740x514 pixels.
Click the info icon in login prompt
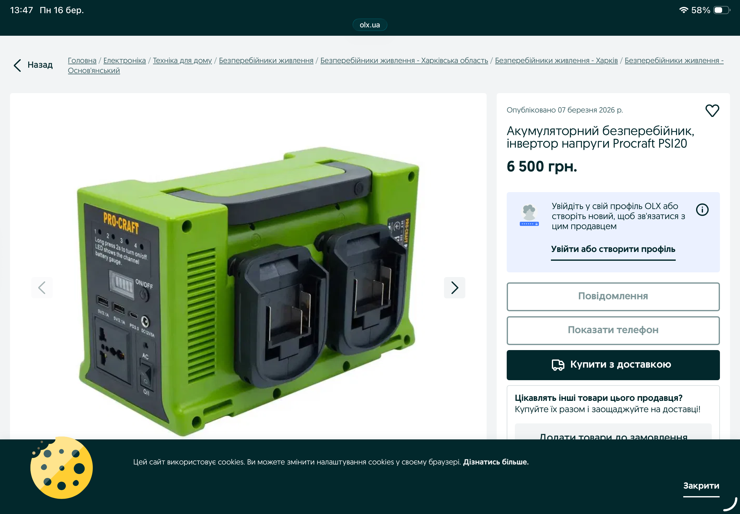[x=702, y=210]
